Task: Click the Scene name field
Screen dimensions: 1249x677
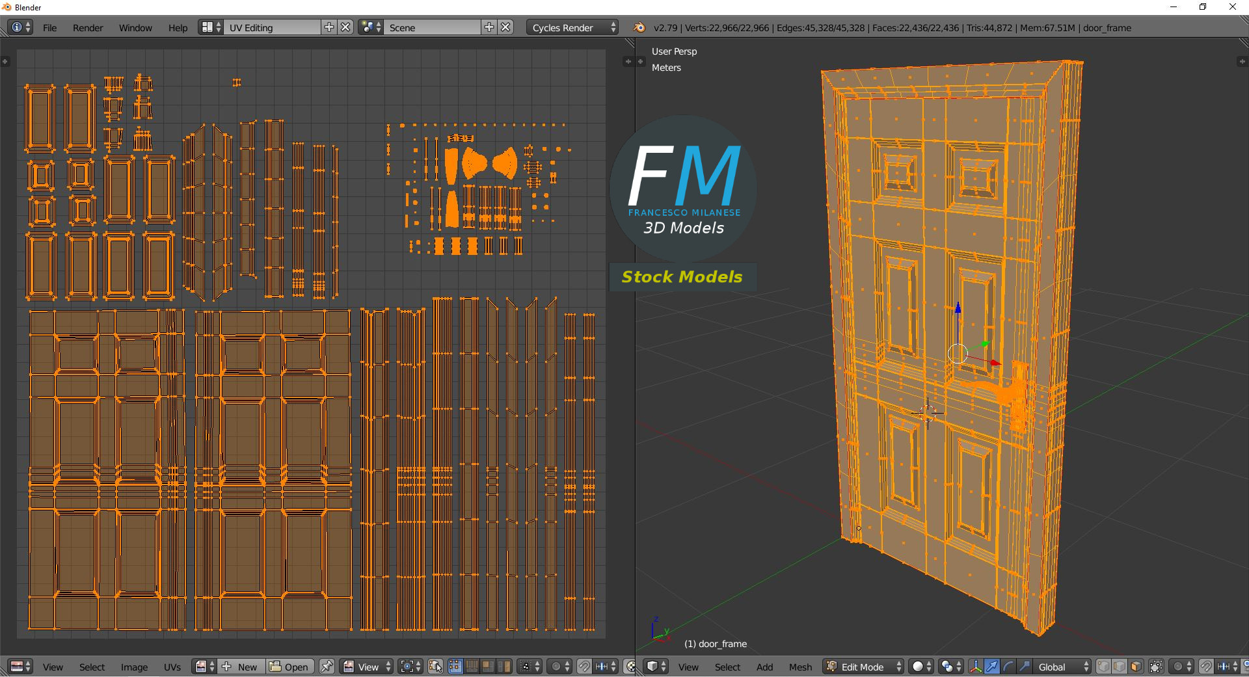Action: [x=433, y=27]
